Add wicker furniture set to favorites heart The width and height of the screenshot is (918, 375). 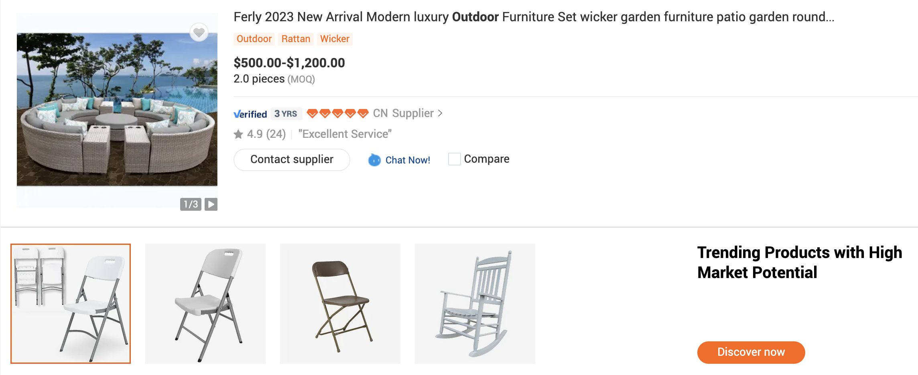click(199, 32)
